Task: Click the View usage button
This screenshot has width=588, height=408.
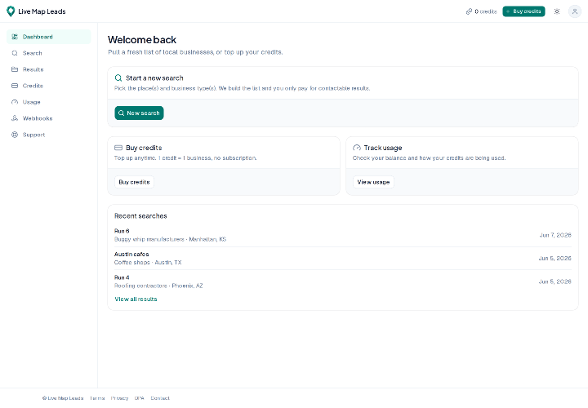Action: 373,182
